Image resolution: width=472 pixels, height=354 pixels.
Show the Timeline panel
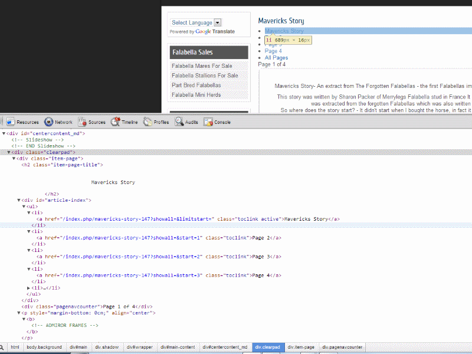point(124,122)
